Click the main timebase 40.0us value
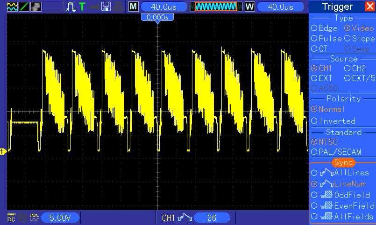Screen dimensions: 376x225 tap(164, 7)
